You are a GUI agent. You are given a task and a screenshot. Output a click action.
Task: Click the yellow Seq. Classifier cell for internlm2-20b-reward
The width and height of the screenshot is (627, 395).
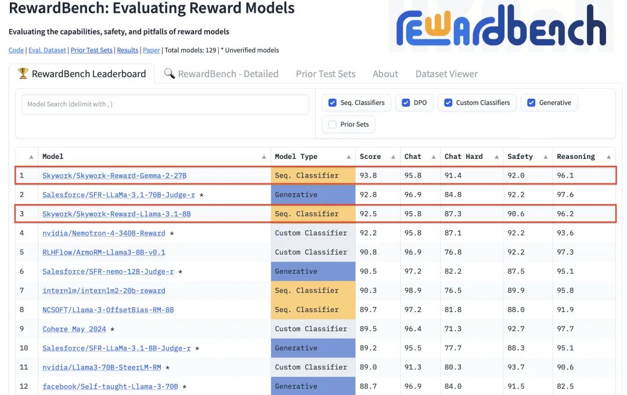pyautogui.click(x=313, y=291)
